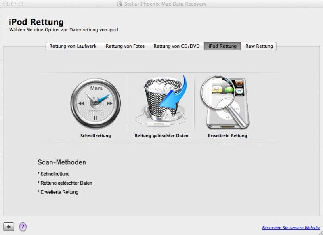
Task: Start the Schnellrettung clock icon
Action: tap(96, 103)
